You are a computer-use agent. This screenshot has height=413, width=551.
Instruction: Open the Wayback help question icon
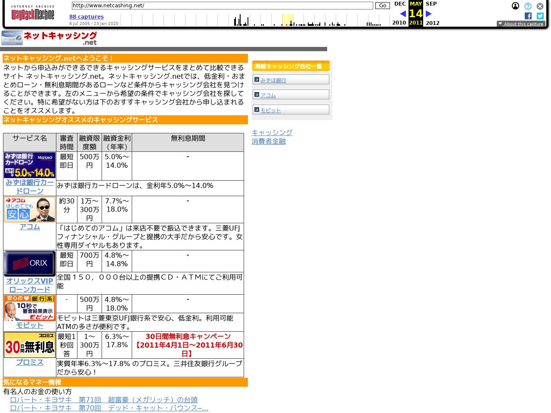tap(528, 6)
